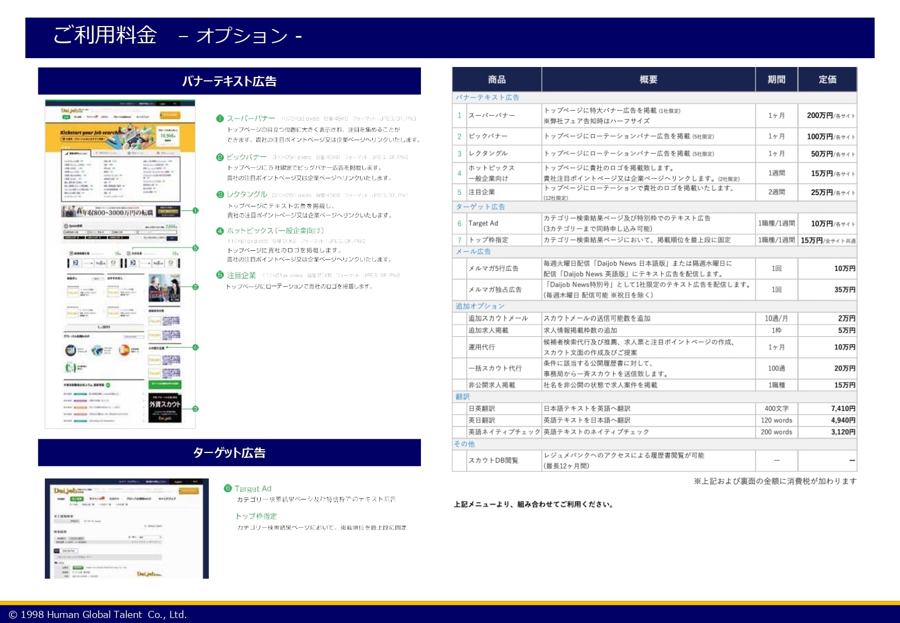Click the green number 5 icon beside 注目企業 heading
Image resolution: width=900 pixels, height=623 pixels.
pos(220,275)
